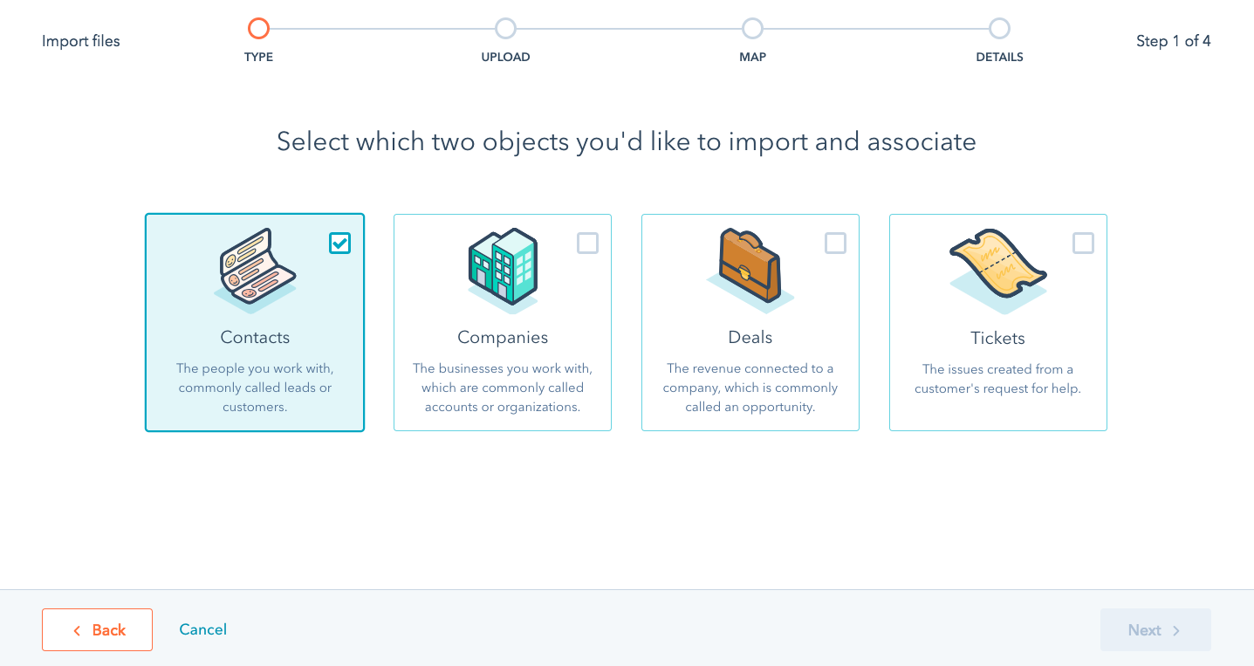Click the Import files heading
The image size is (1254, 666).
click(x=80, y=40)
